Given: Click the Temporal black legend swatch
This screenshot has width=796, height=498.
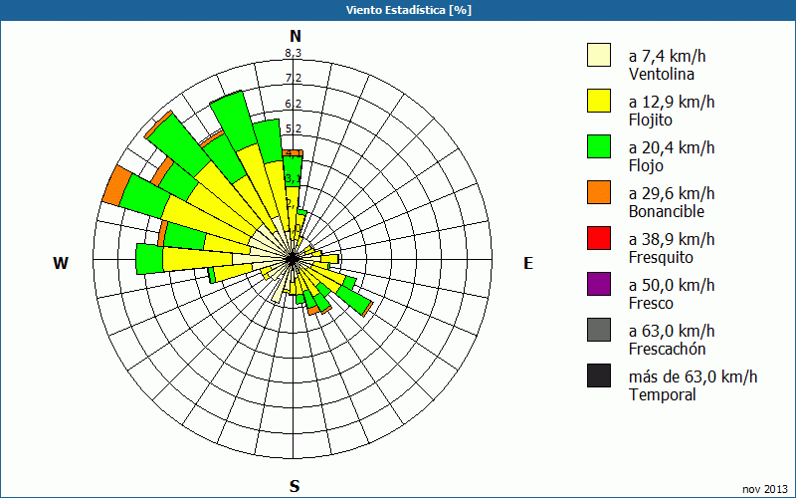Looking at the screenshot, I should click(x=599, y=375).
